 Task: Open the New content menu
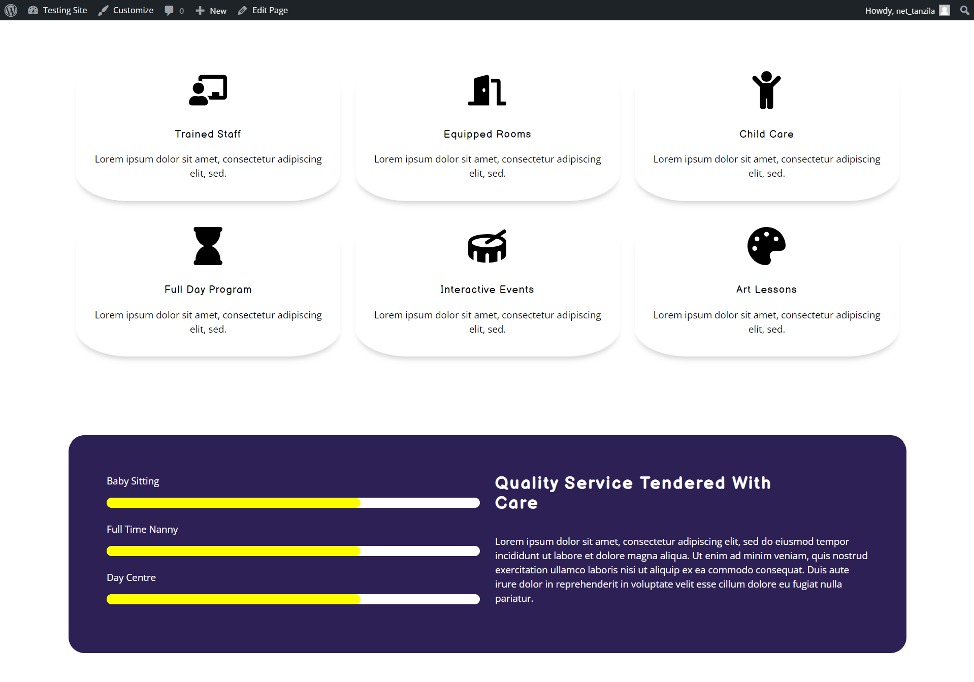211,11
